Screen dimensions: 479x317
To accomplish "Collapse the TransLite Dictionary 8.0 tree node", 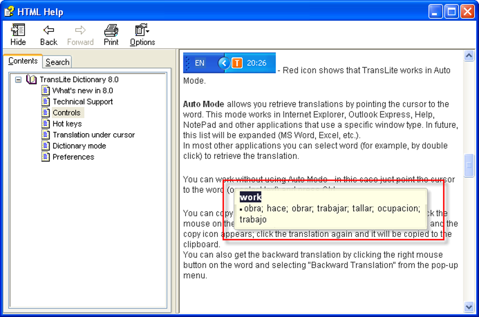I will click(18, 80).
